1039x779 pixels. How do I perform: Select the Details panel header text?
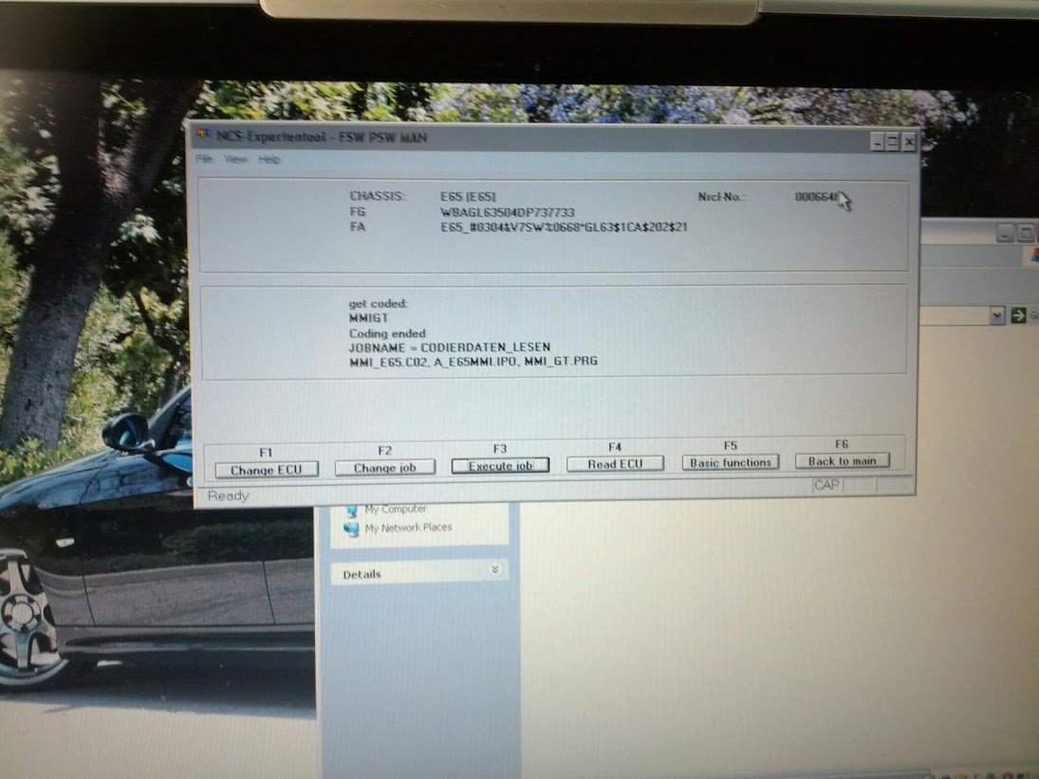[x=362, y=574]
